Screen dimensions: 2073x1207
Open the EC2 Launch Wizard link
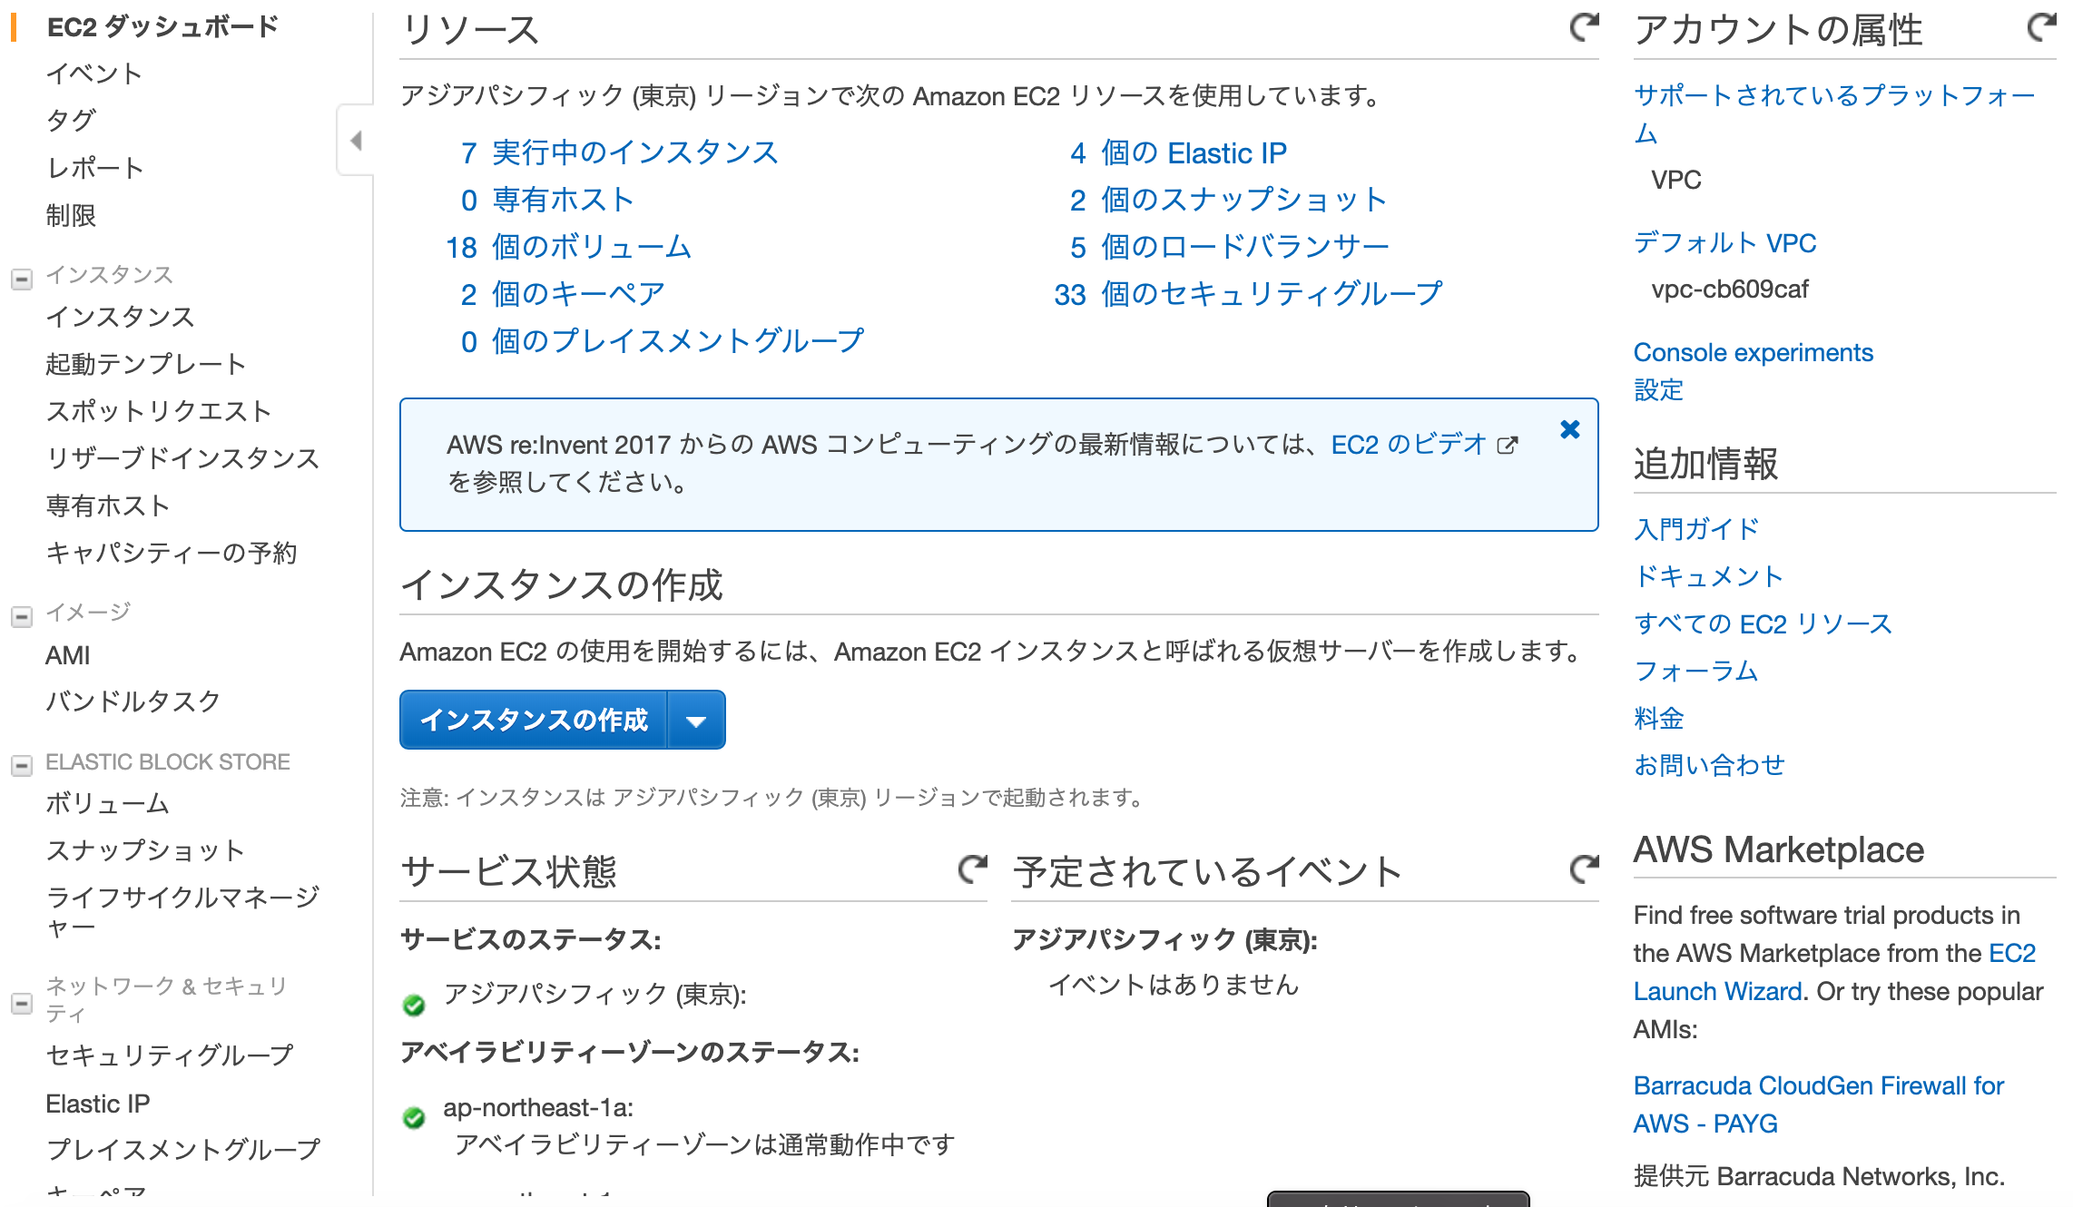(1718, 991)
